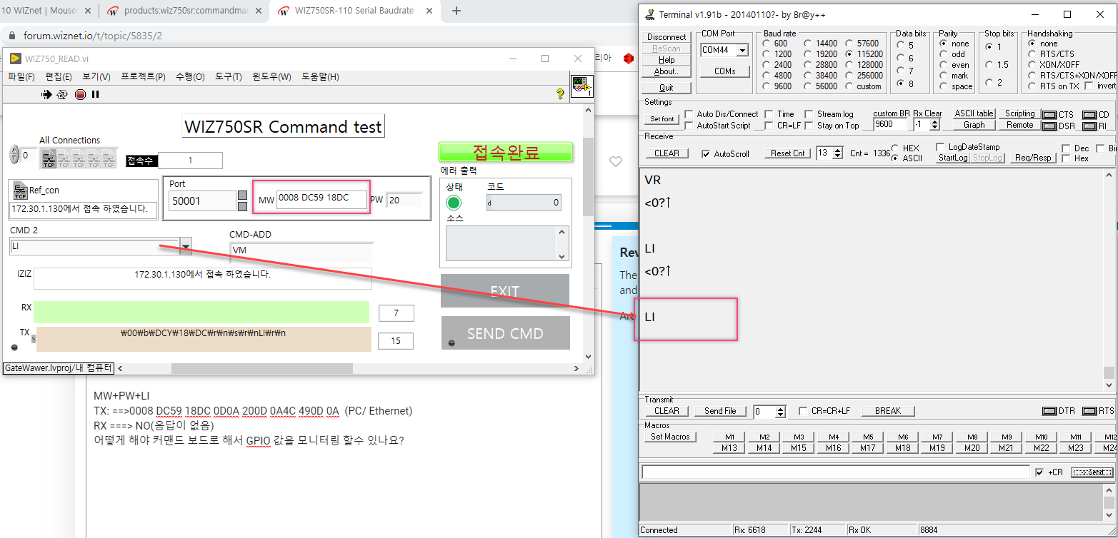This screenshot has width=1118, height=538.
Task: Open the 도구(T) menu
Action: (x=229, y=76)
